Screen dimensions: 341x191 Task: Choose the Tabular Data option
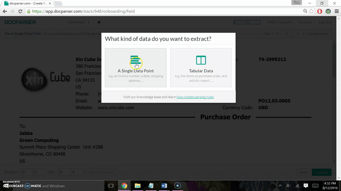pos(201,67)
